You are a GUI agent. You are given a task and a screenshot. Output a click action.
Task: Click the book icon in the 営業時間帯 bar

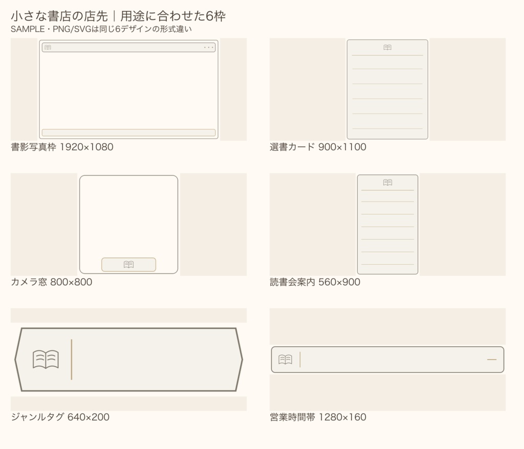click(x=286, y=360)
